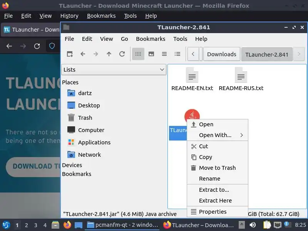
Task: Choose Extract to... in context menu
Action: coord(218,190)
